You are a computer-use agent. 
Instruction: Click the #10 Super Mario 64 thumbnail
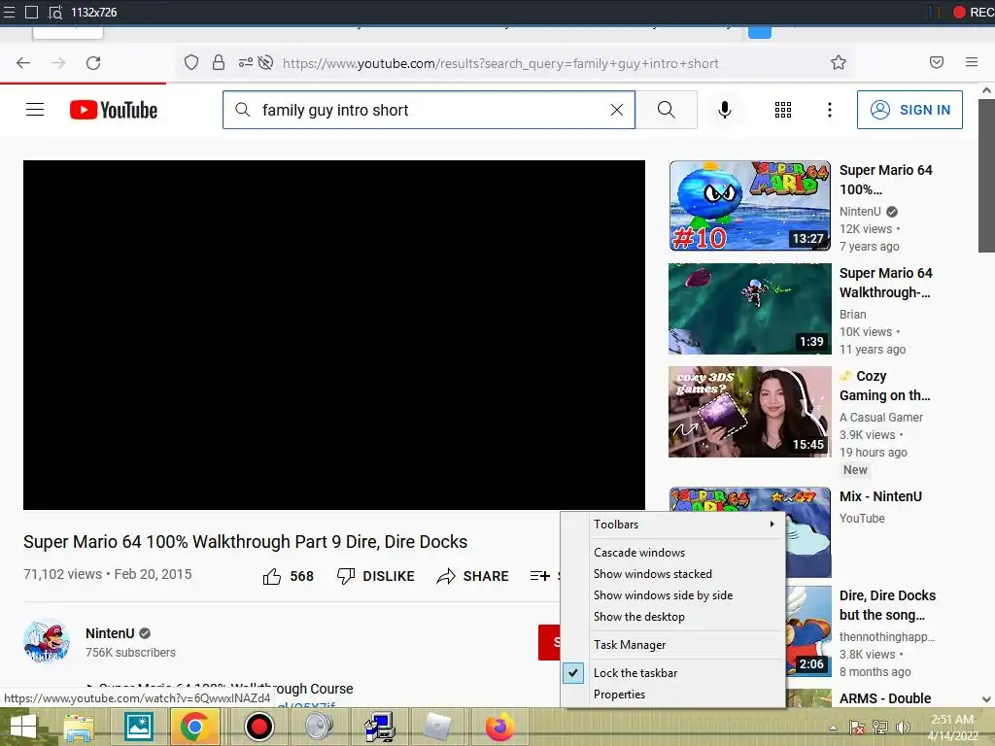point(749,206)
